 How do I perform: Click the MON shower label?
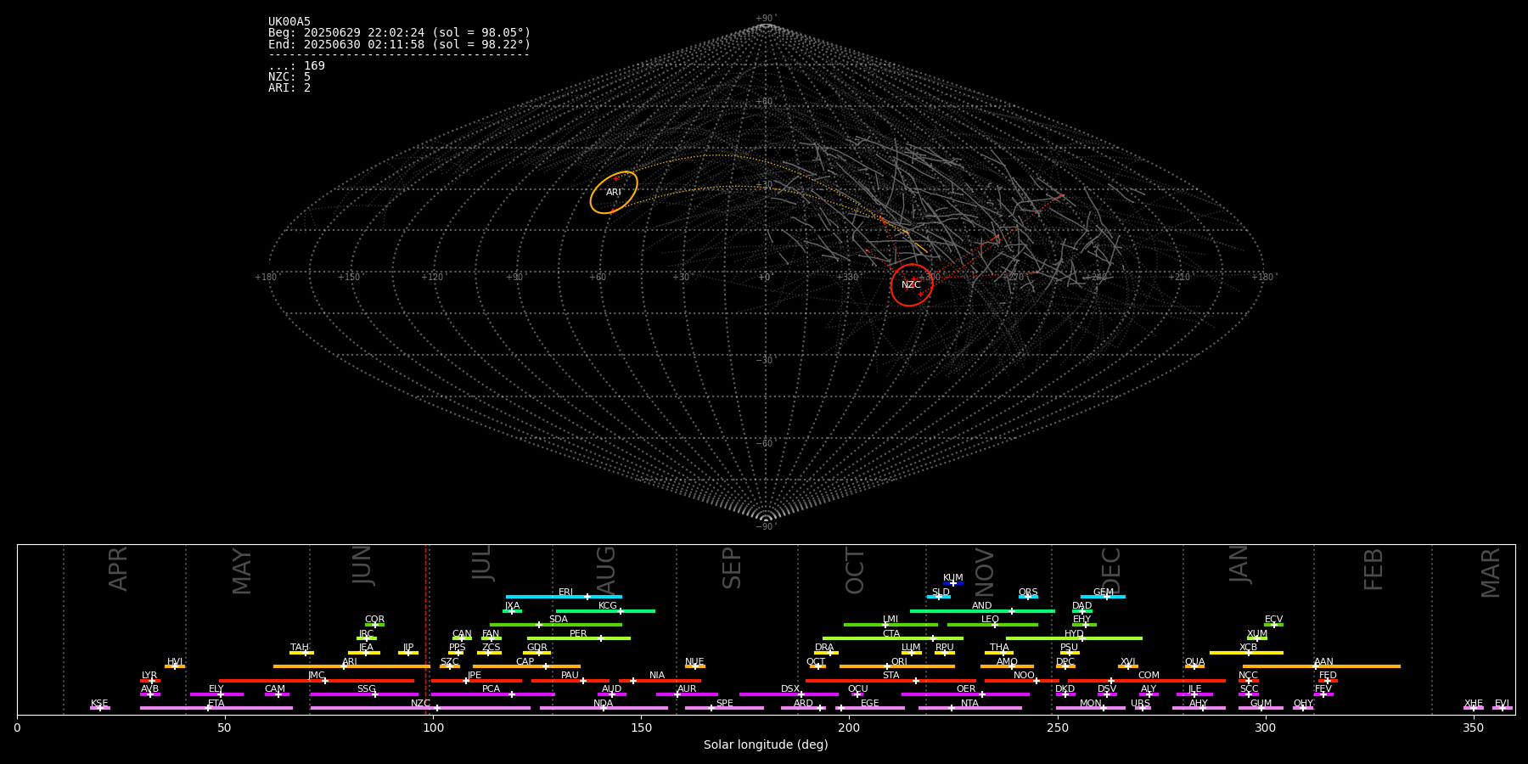(1091, 704)
